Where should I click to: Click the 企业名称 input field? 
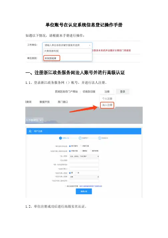pos(84,161)
